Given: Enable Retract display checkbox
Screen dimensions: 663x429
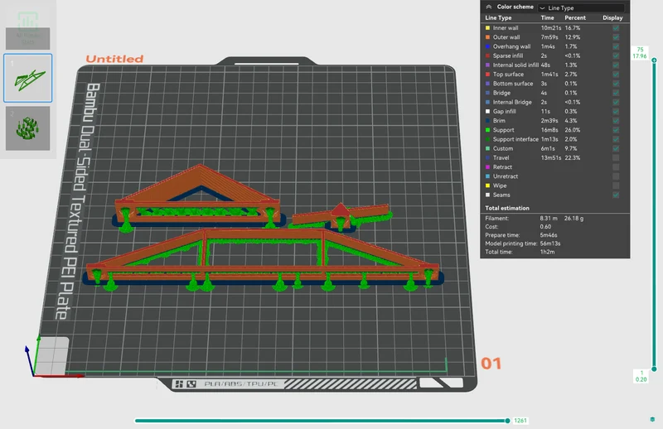Looking at the screenshot, I should [x=616, y=167].
